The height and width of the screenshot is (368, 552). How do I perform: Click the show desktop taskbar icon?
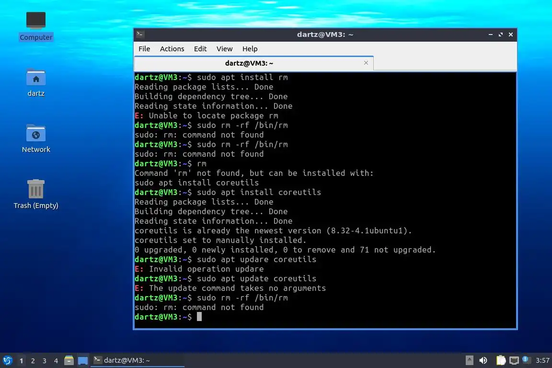click(x=83, y=361)
